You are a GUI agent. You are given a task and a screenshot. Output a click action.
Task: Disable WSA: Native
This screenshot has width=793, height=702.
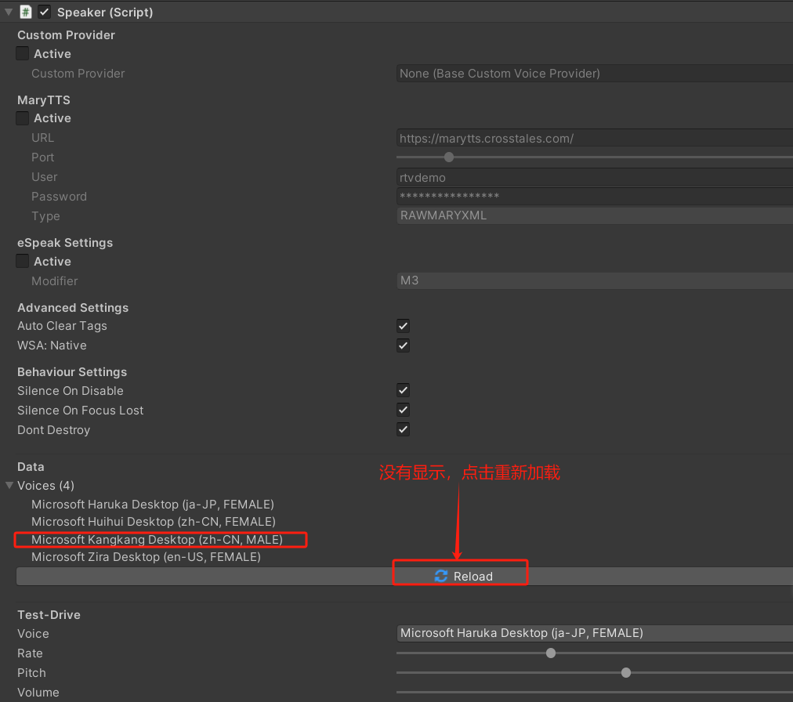coord(402,346)
